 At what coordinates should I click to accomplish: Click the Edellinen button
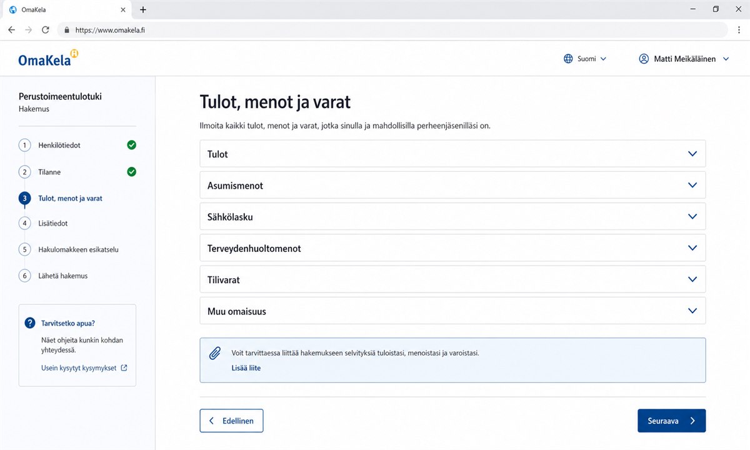tap(231, 421)
